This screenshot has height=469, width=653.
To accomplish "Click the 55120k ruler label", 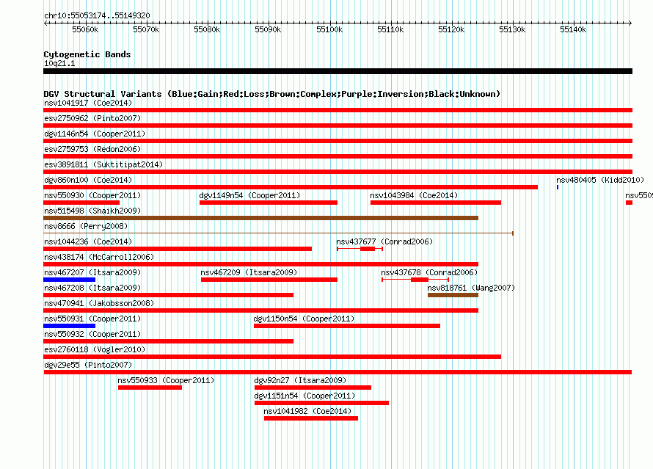I will 451,29.
